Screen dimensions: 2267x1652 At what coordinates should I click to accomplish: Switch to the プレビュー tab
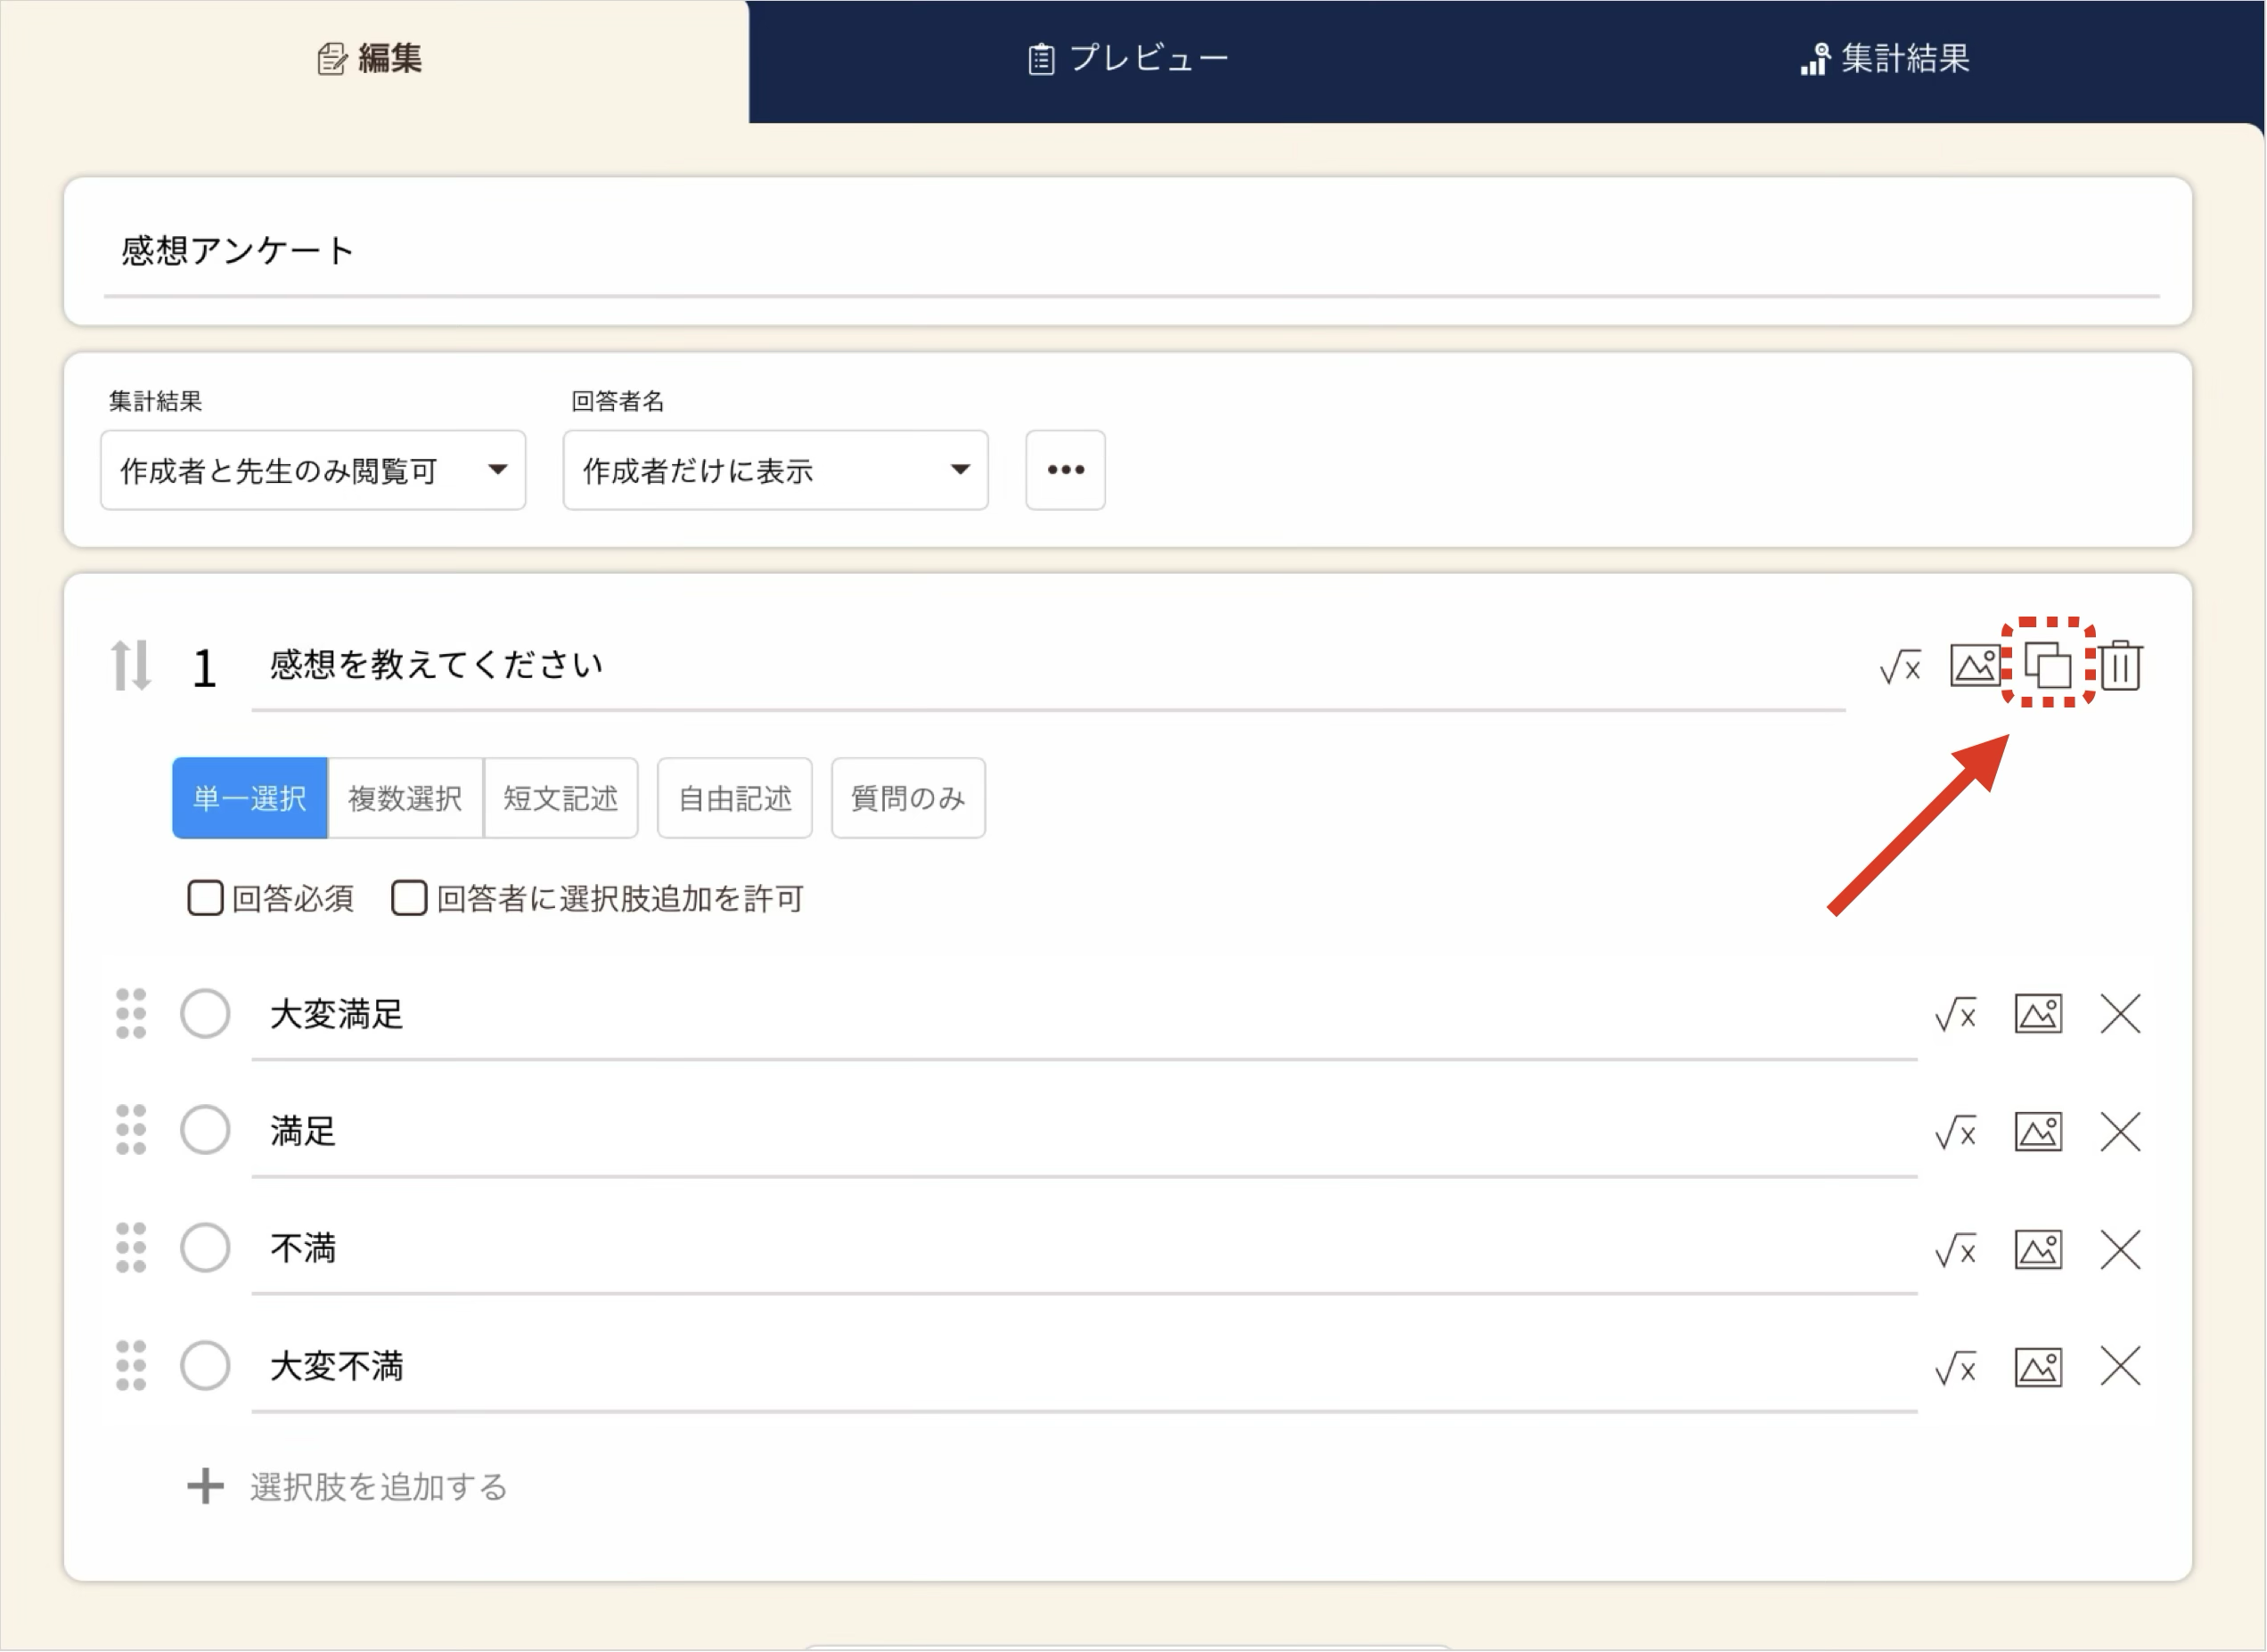[1129, 59]
